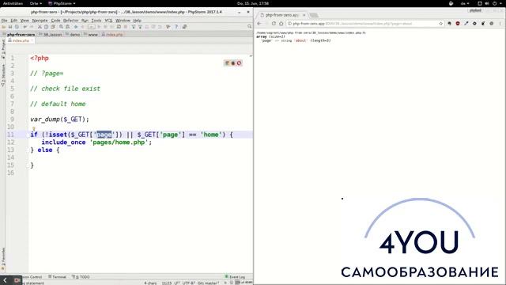Click the Save All toolbar icon

point(10,27)
